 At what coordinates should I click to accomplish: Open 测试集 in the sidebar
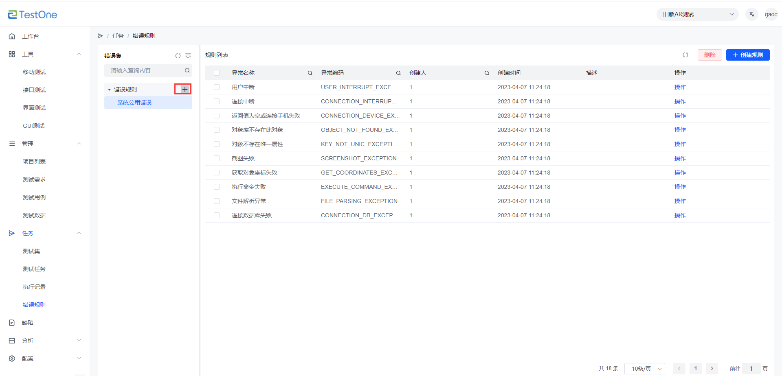tap(31, 251)
